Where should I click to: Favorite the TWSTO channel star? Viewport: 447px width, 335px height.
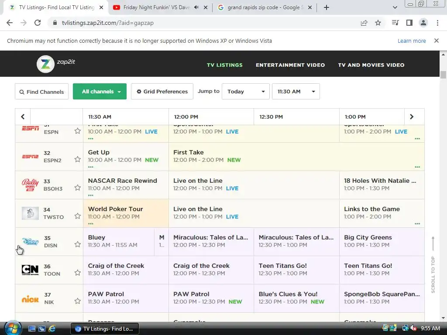[78, 216]
